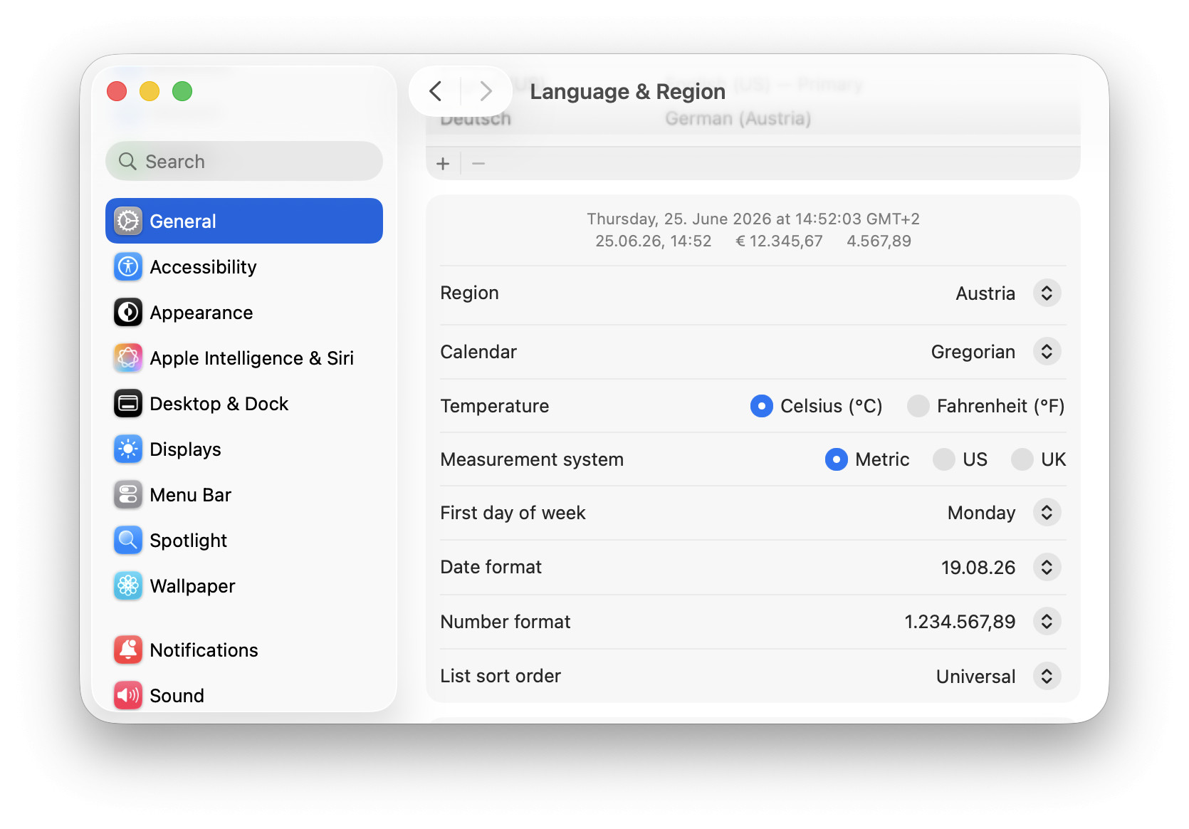Click the sample short date 25.06.26, 14:52
Screen dimensions: 1189x829
click(654, 241)
